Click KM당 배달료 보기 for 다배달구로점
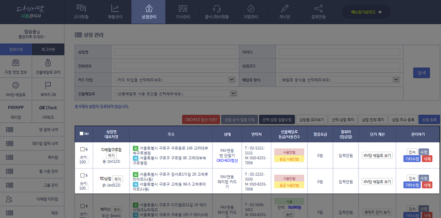 [x=377, y=155]
